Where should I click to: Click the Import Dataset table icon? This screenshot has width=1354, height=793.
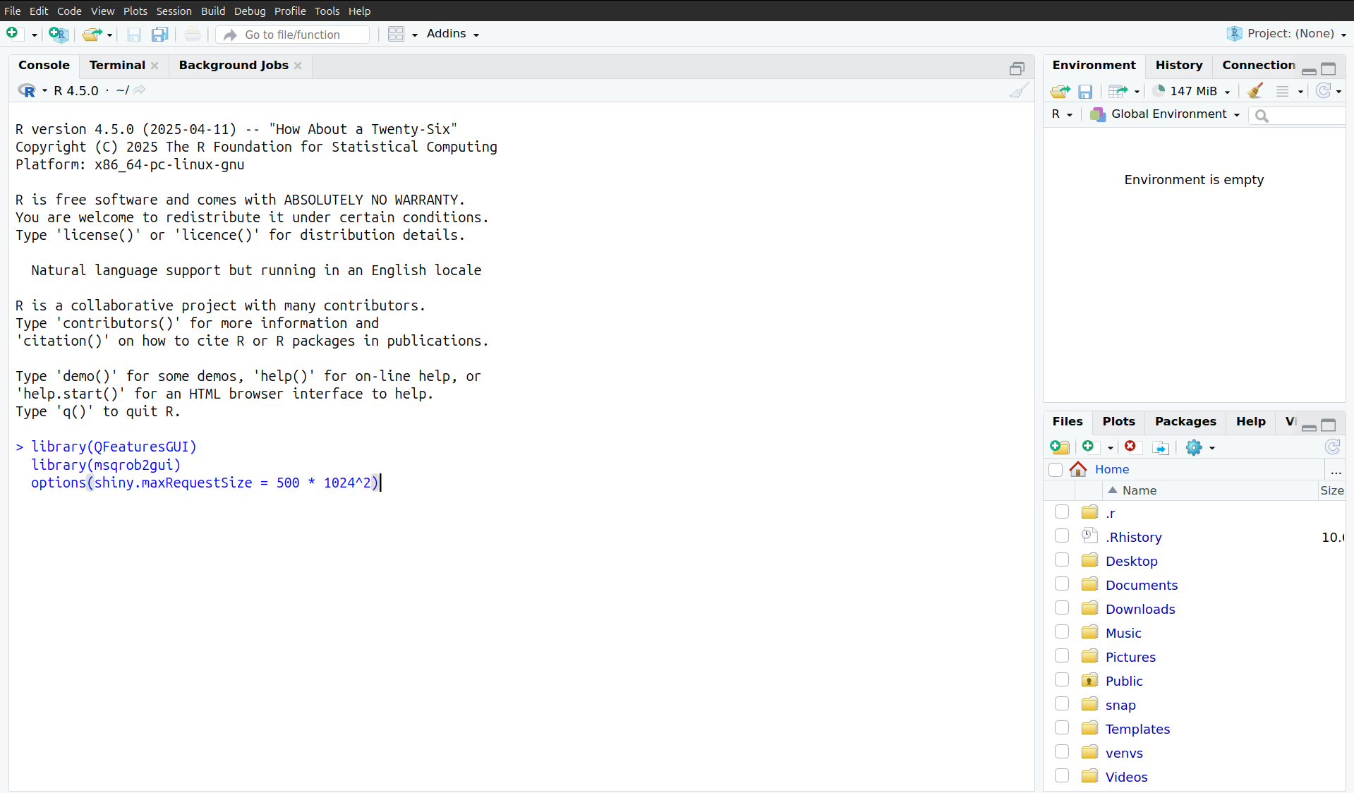pos(1118,91)
